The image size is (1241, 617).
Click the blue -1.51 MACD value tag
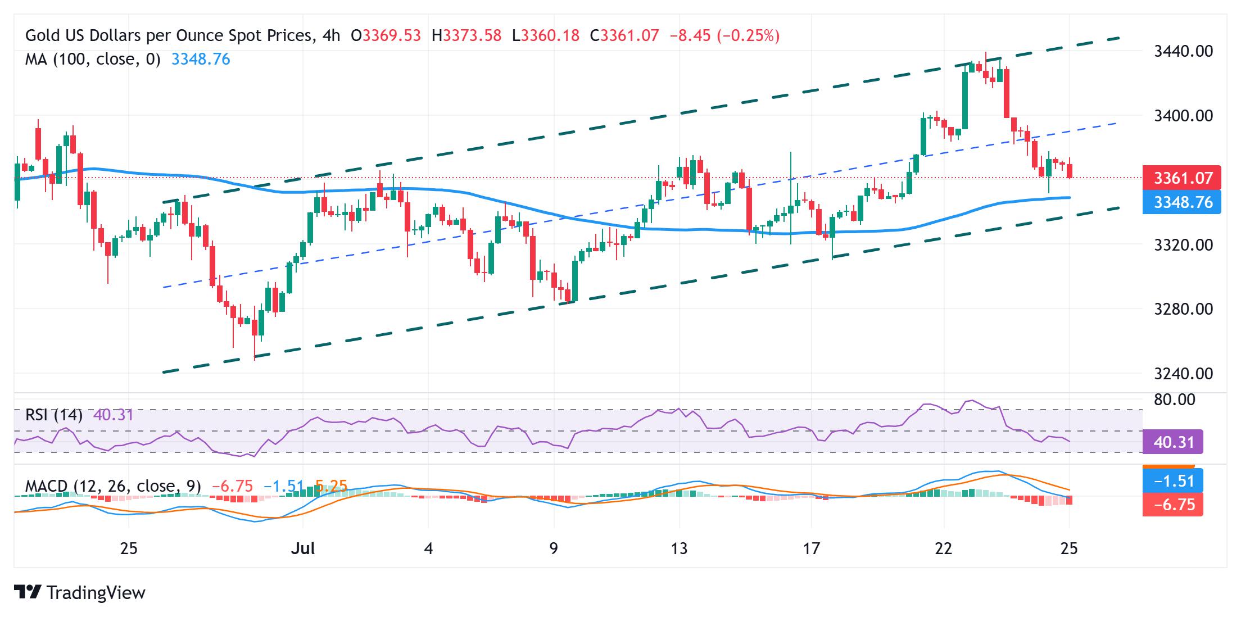[1173, 481]
